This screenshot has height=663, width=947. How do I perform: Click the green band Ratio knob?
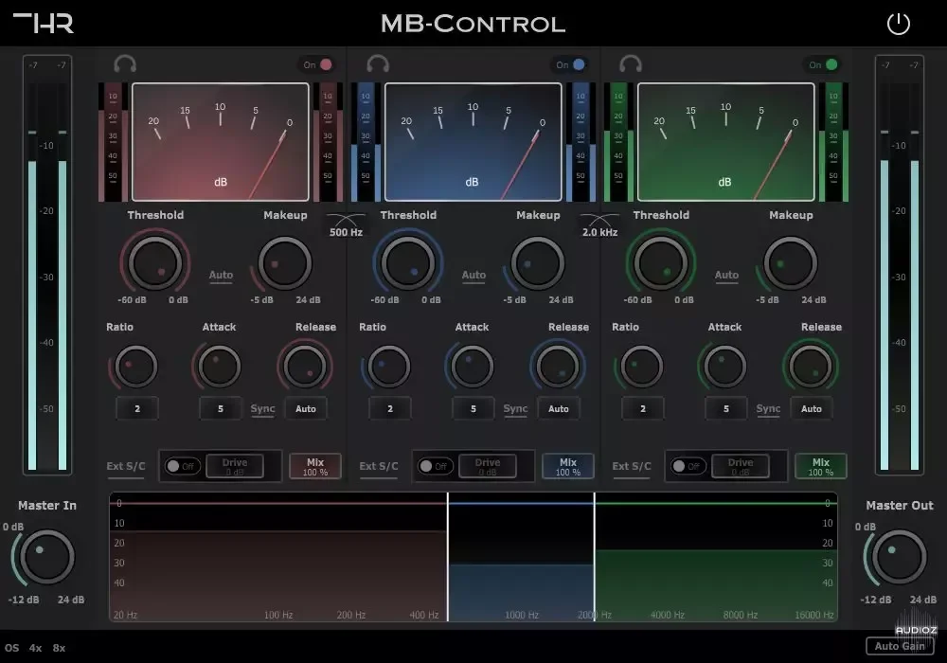641,367
